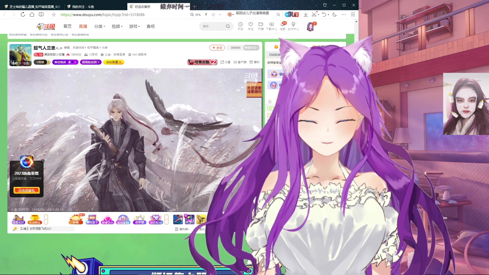Close the 2023热血重燃 ad popup
The height and width of the screenshot is (275, 489).
(x=43, y=161)
